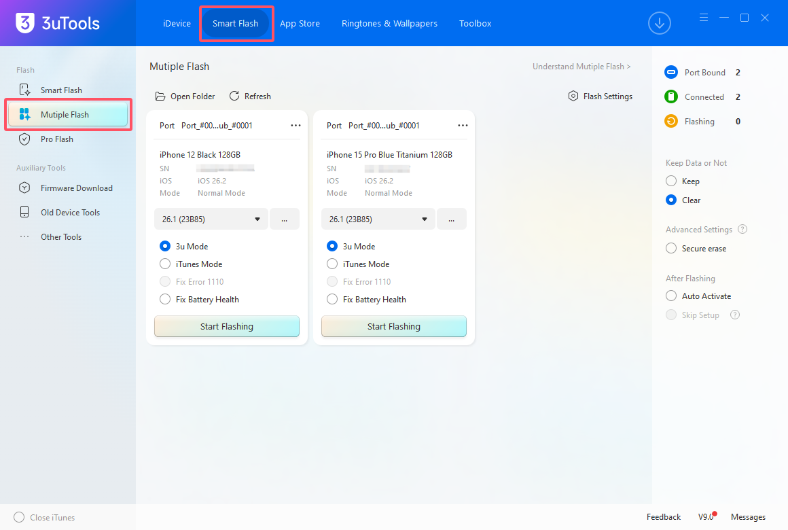Select iTunes Mode for the iPhone 12
788x530 pixels.
[x=164, y=264]
